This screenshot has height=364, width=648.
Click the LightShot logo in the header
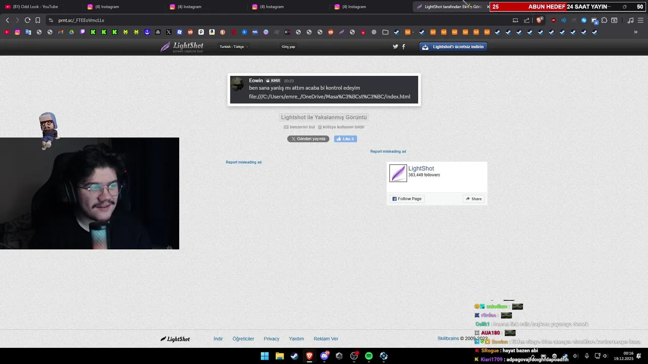(x=182, y=47)
